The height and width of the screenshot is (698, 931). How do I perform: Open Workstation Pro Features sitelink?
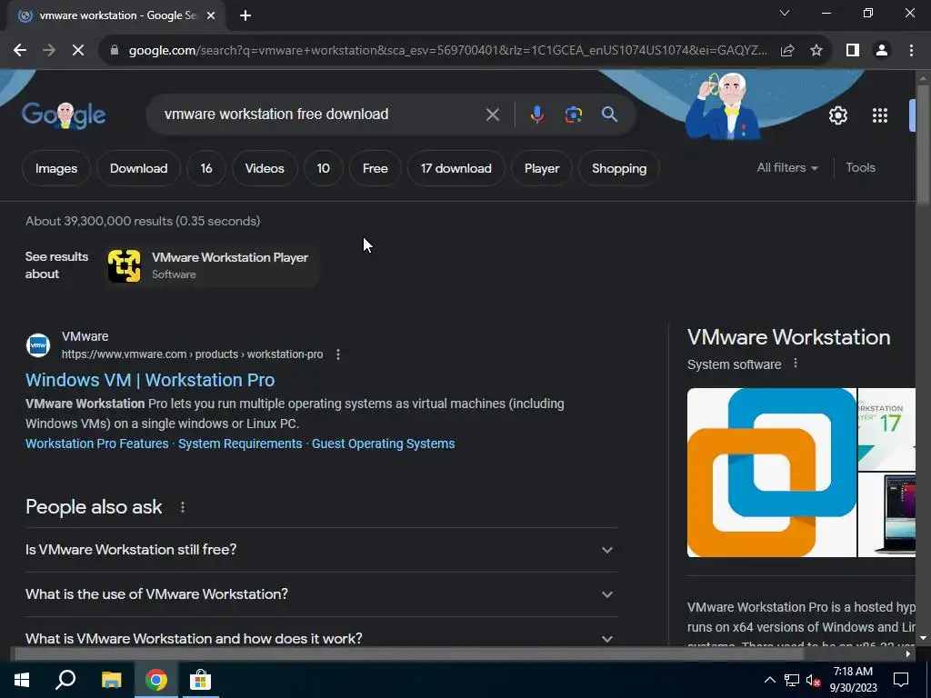coord(96,444)
